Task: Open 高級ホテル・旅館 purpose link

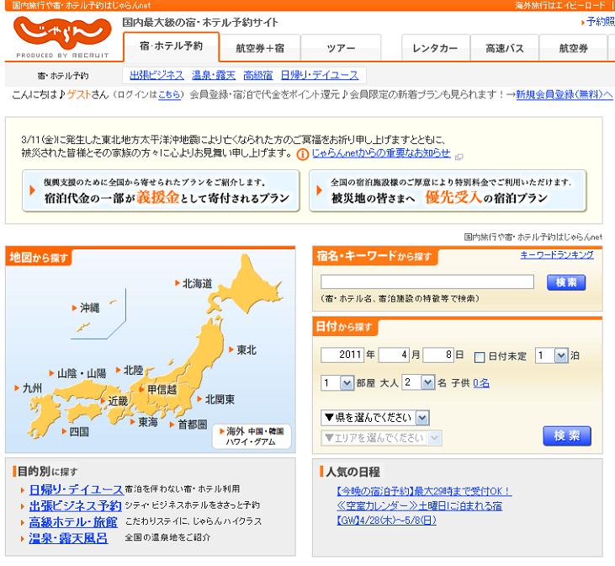Action: click(x=73, y=522)
